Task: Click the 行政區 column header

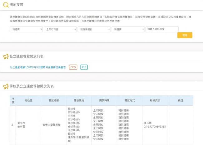Action: click(x=28, y=100)
